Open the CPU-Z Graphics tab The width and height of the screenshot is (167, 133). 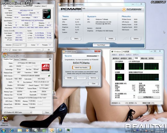point(38,6)
